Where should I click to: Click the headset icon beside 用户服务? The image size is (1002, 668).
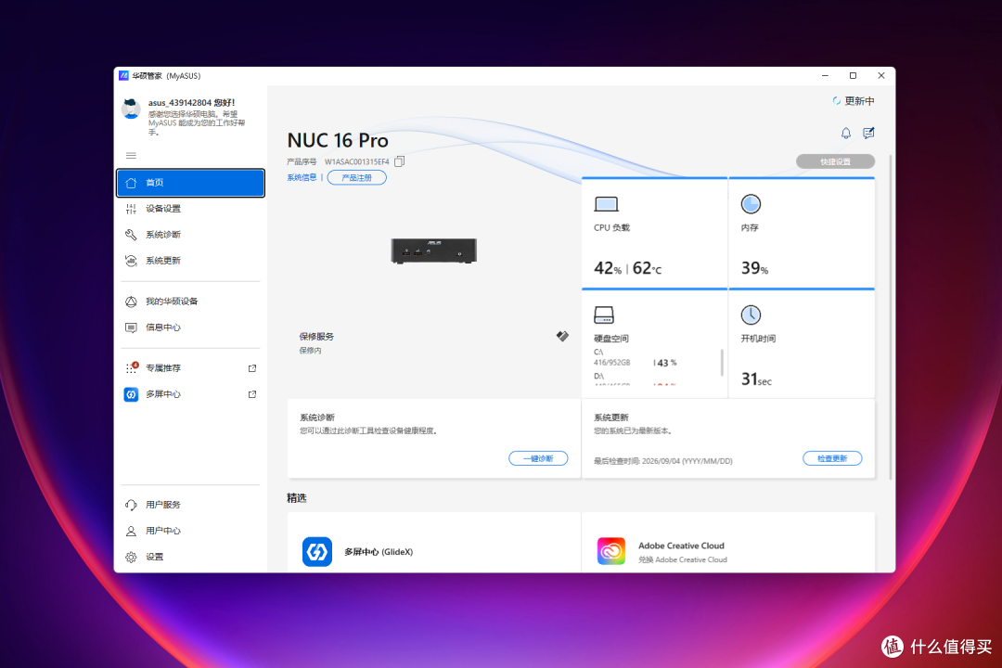point(131,505)
